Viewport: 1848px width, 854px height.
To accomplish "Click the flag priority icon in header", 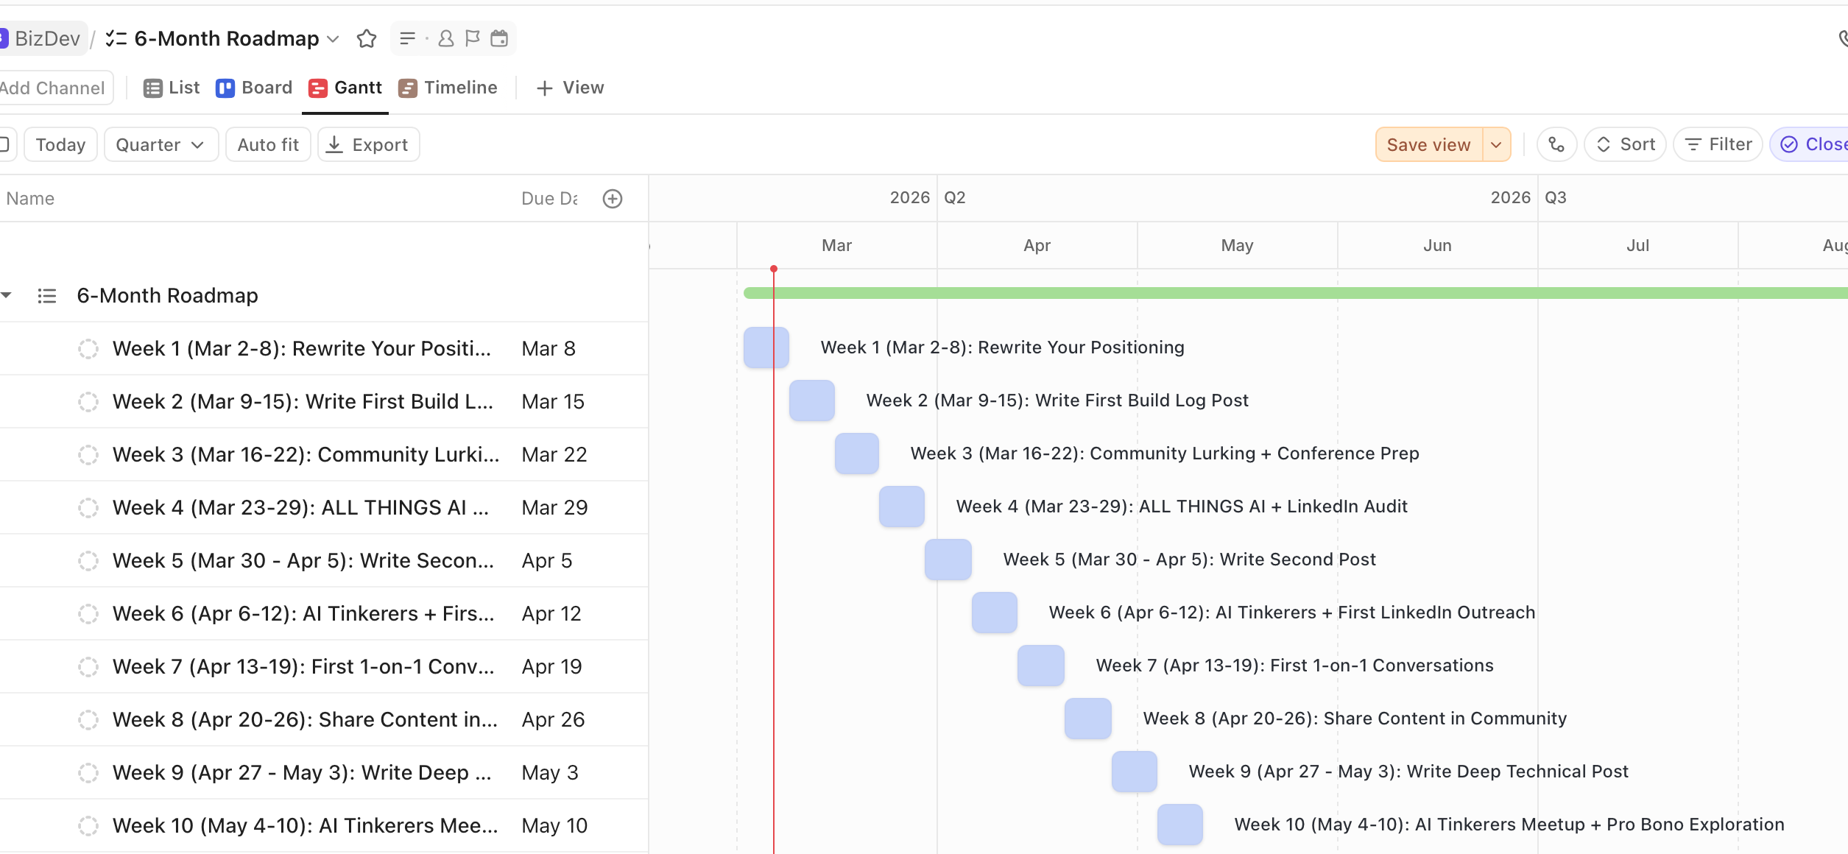I will coord(473,38).
